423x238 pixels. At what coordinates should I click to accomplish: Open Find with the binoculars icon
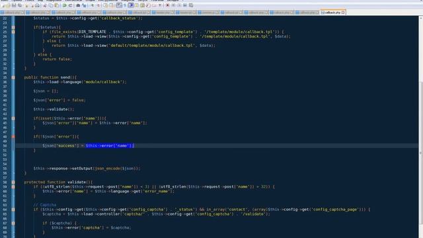pos(78,5)
